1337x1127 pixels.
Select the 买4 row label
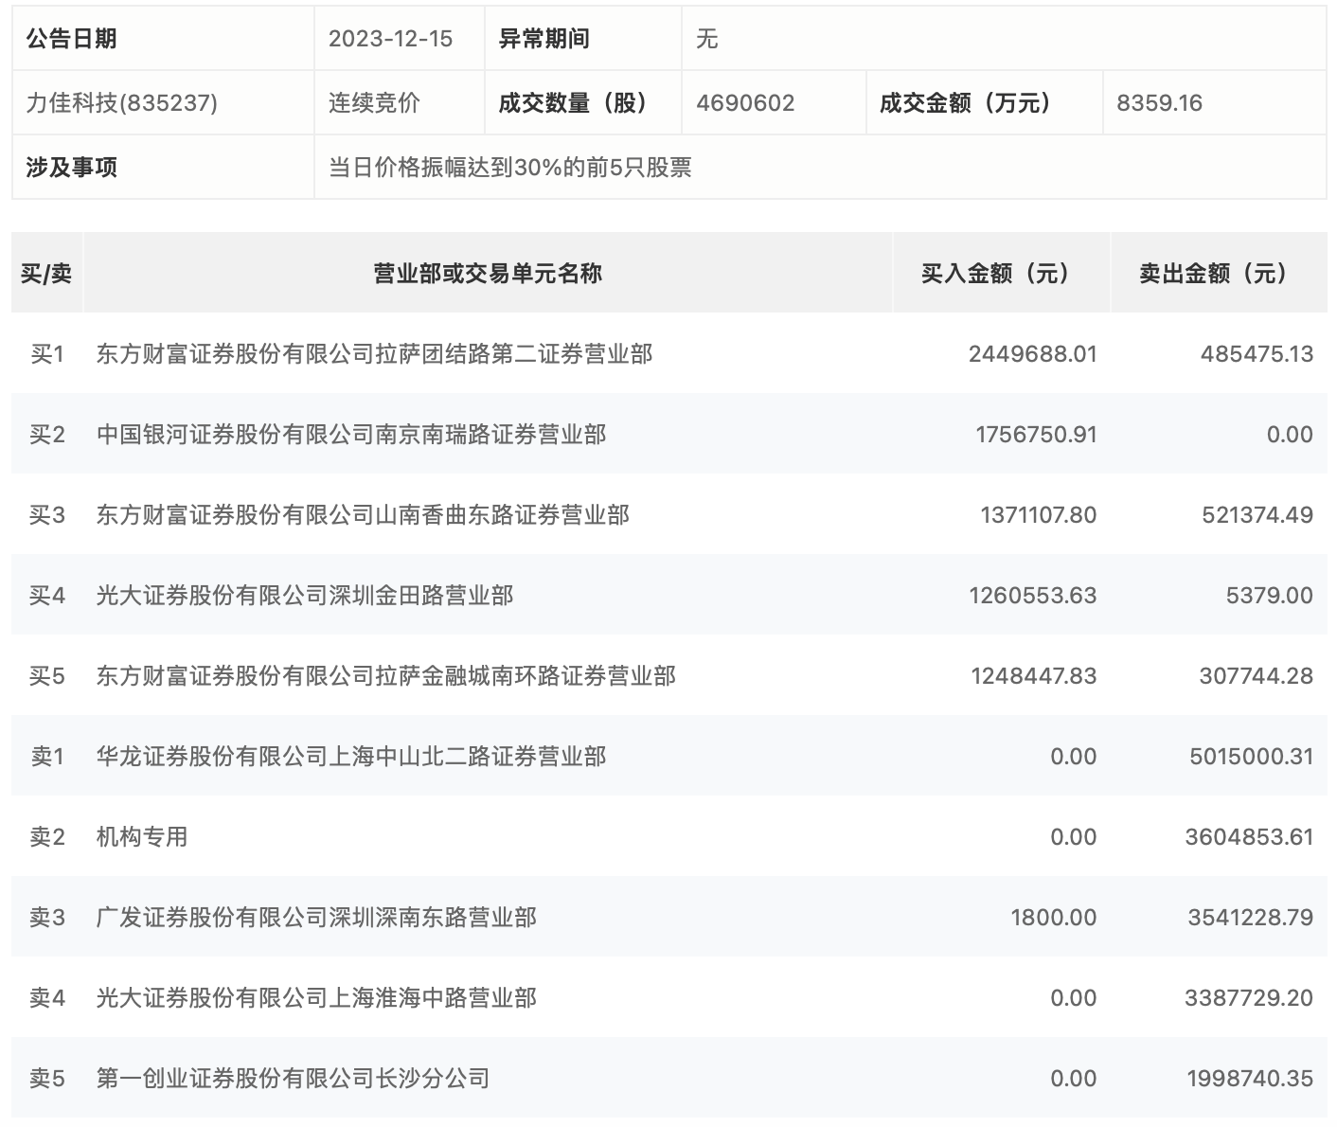coord(46,596)
